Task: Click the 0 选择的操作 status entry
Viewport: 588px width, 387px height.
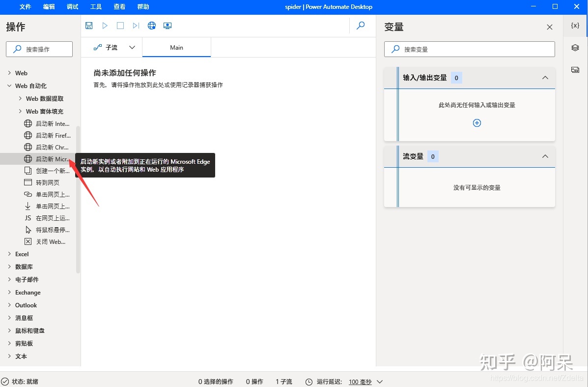Action: point(216,382)
